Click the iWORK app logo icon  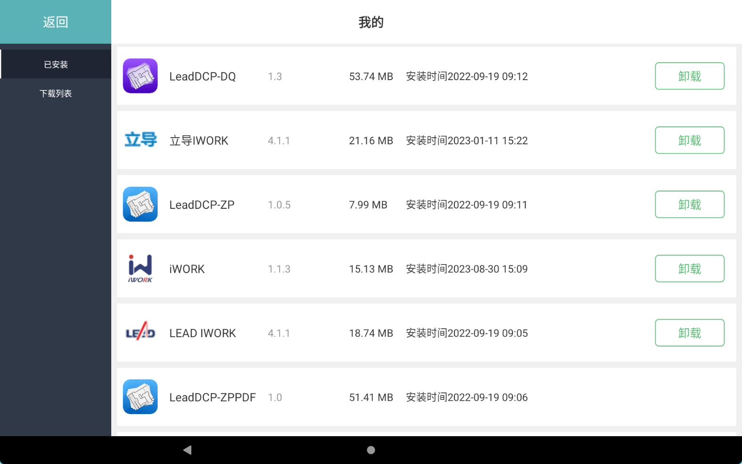click(140, 268)
